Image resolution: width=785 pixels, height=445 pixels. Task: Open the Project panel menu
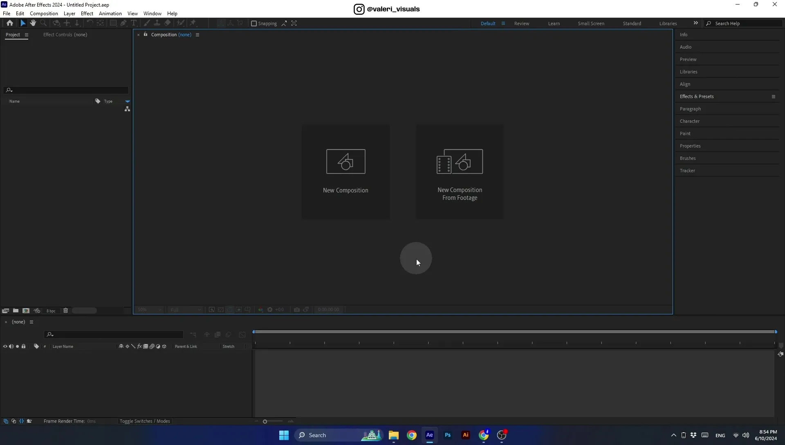[x=27, y=35]
